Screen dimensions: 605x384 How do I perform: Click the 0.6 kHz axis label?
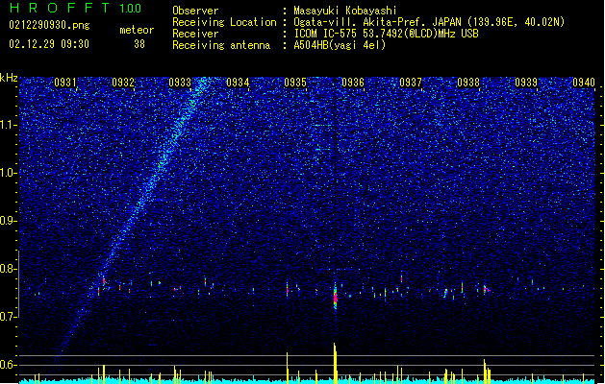pos(9,365)
